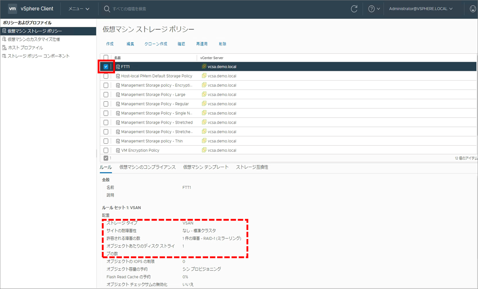
Task: Click vCenter icon in Management Storage Policy - Large row
Action: pos(204,94)
